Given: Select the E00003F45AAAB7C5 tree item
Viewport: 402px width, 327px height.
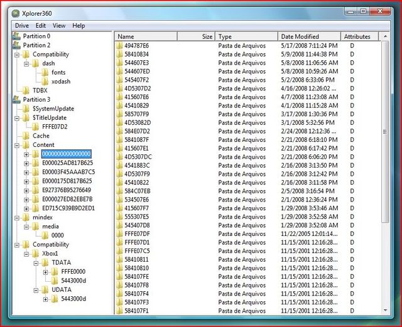Looking at the screenshot, I should (68, 172).
